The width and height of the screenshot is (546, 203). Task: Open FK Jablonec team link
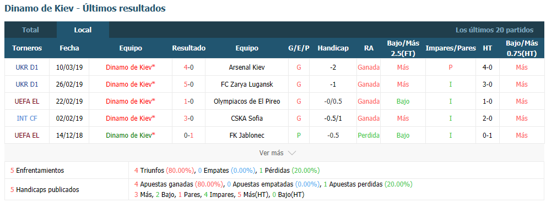coord(247,136)
